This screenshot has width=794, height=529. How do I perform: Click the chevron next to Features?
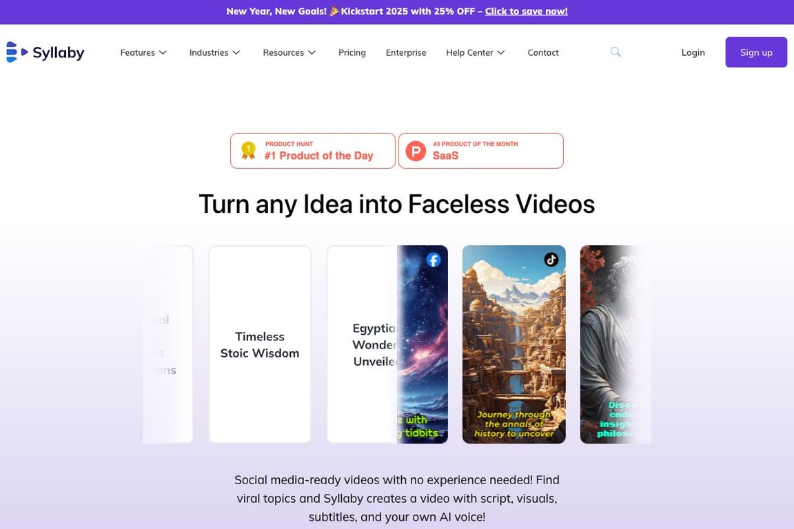tap(163, 52)
